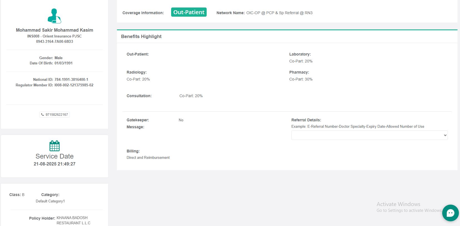Click the Laboratory Co-Part 20% value
This screenshot has height=226, width=460.
tap(301, 61)
